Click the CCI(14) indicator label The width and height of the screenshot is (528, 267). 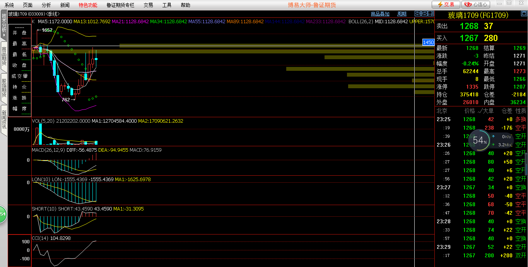[40, 238]
